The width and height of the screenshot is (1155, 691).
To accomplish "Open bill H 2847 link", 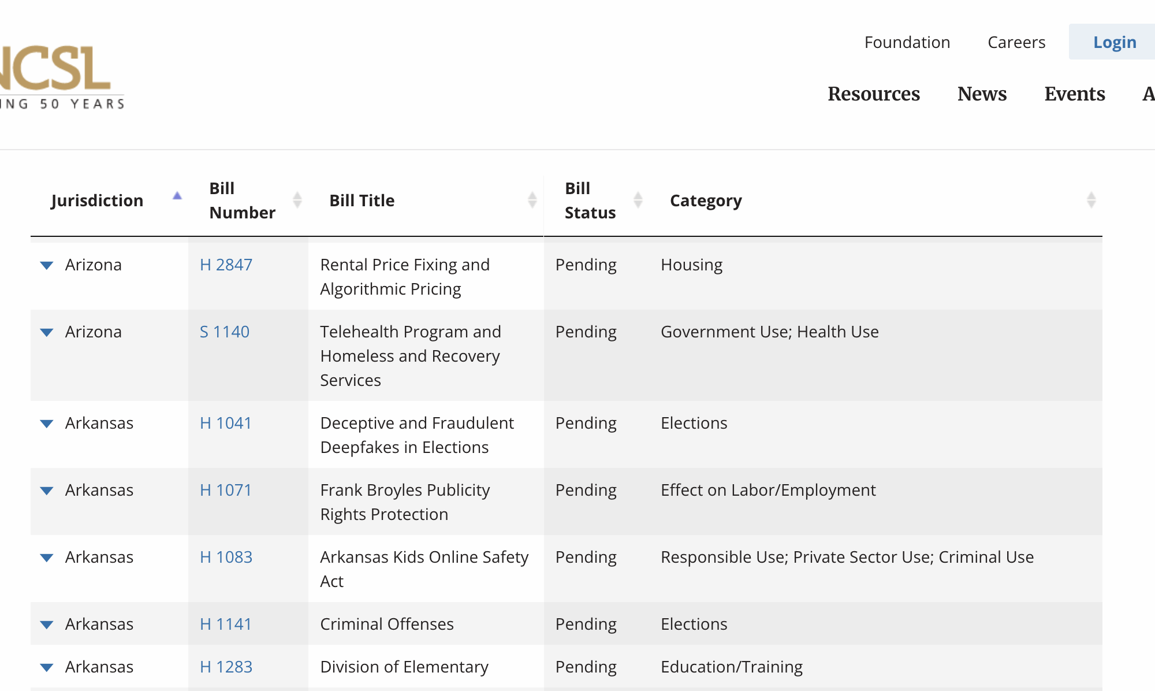I will (x=226, y=265).
